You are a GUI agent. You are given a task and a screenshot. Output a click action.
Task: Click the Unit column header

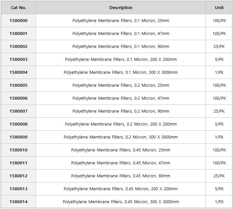pyautogui.click(x=219, y=8)
